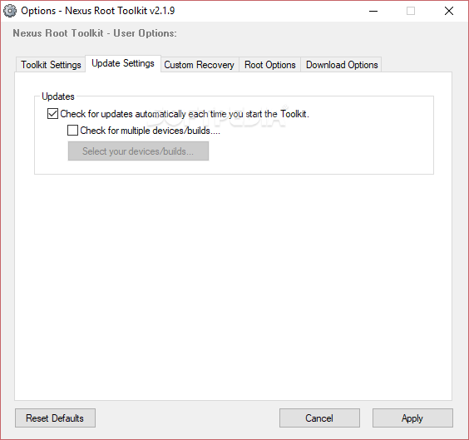Click Select your devices/builds button
469x440 pixels.
tap(138, 151)
